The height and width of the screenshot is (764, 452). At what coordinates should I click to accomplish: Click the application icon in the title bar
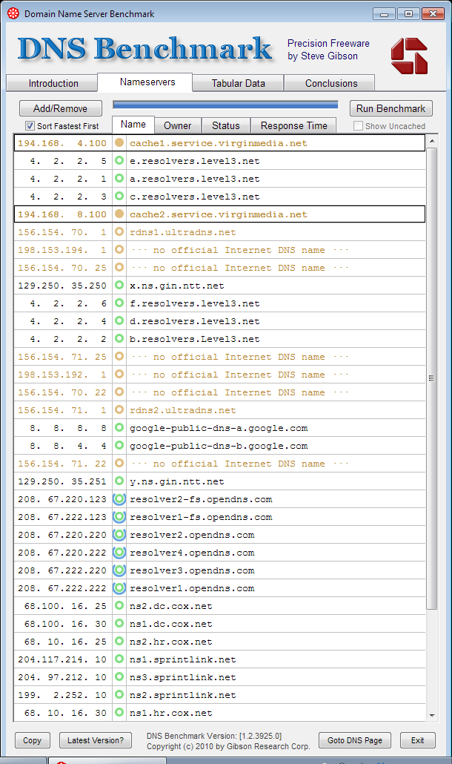click(x=13, y=13)
